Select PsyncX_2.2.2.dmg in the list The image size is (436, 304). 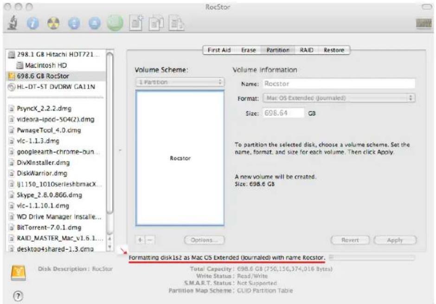pyautogui.click(x=56, y=108)
